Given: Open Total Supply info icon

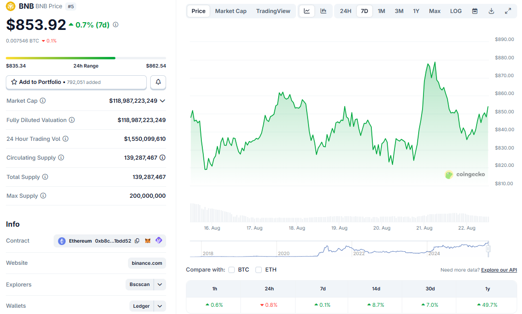Looking at the screenshot, I should click(45, 177).
